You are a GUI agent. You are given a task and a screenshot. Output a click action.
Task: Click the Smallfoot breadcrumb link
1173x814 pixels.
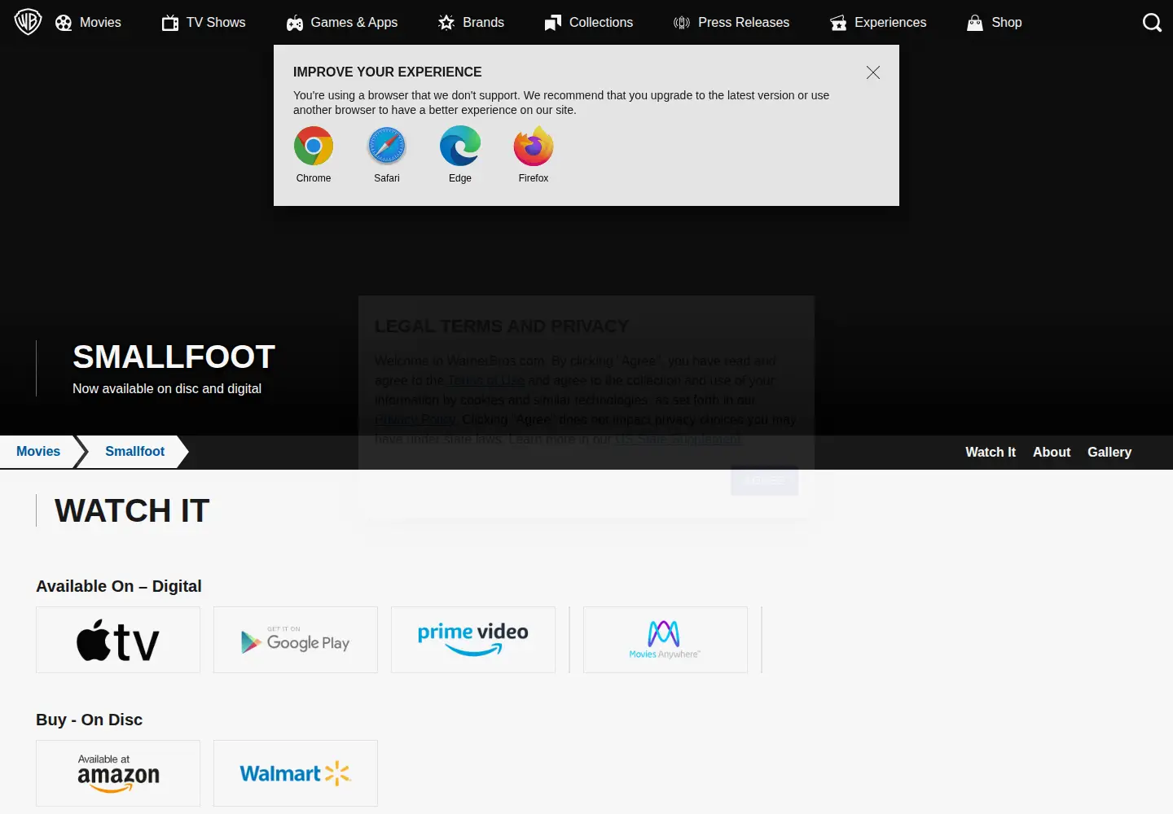[x=134, y=452]
